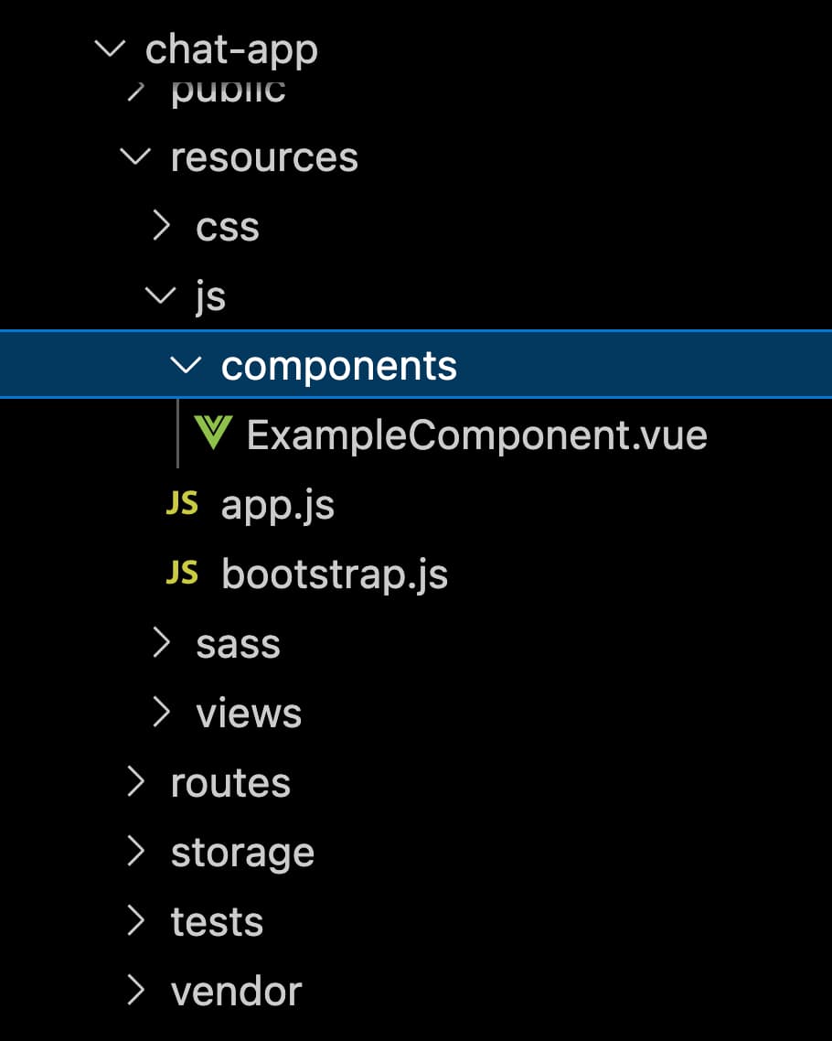Select the vendor folder
The height and width of the screenshot is (1041, 832).
pyautogui.click(x=236, y=992)
